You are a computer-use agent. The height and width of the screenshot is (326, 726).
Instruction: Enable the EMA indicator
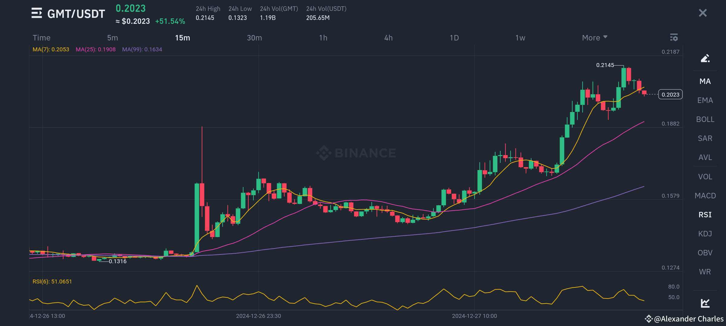click(705, 100)
